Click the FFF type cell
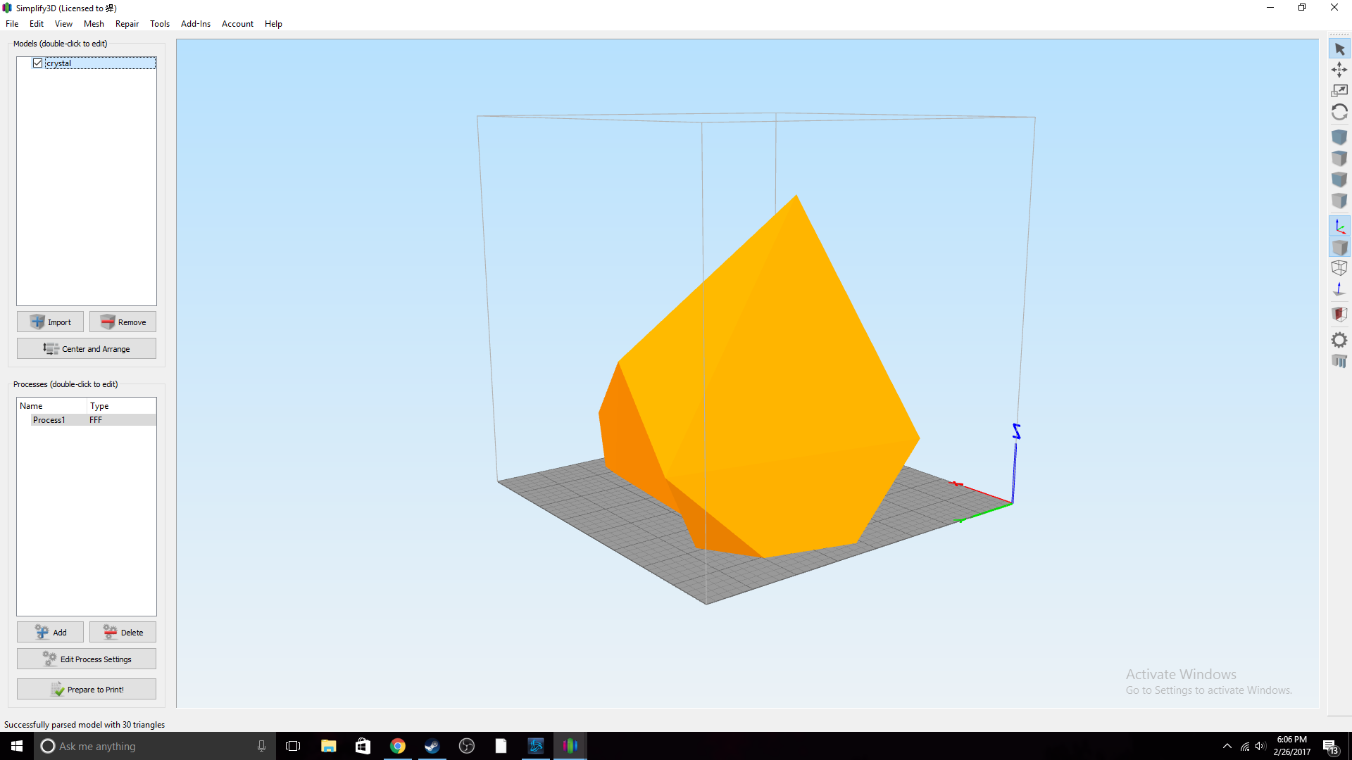The height and width of the screenshot is (760, 1352). (x=96, y=420)
